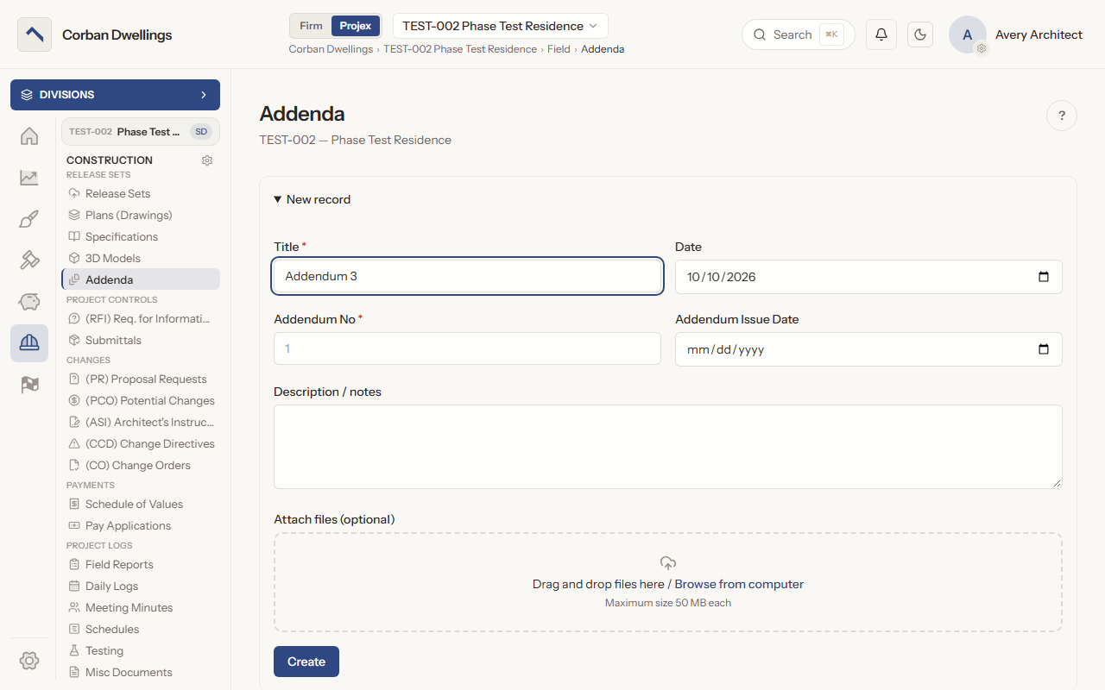Switch to Projex mode
1105x690 pixels.
click(x=356, y=26)
